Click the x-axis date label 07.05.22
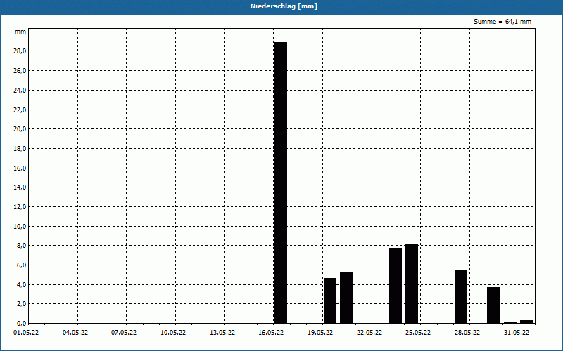Screen dimensions: 563x351 pos(124,333)
